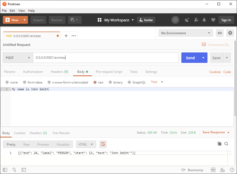Search the response with magnifier icon
The width and height of the screenshot is (237, 174).
click(x=226, y=144)
